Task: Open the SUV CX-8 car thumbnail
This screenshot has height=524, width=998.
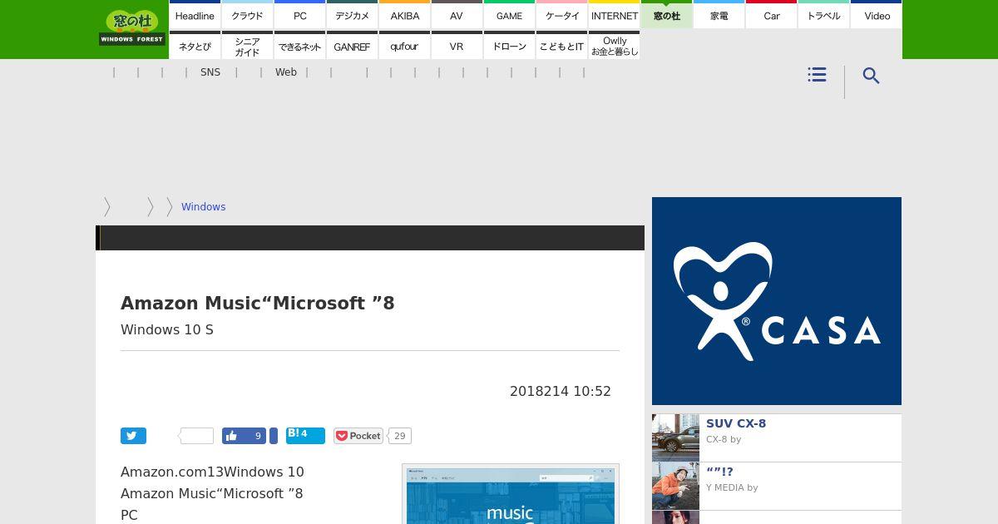Action: [675, 437]
